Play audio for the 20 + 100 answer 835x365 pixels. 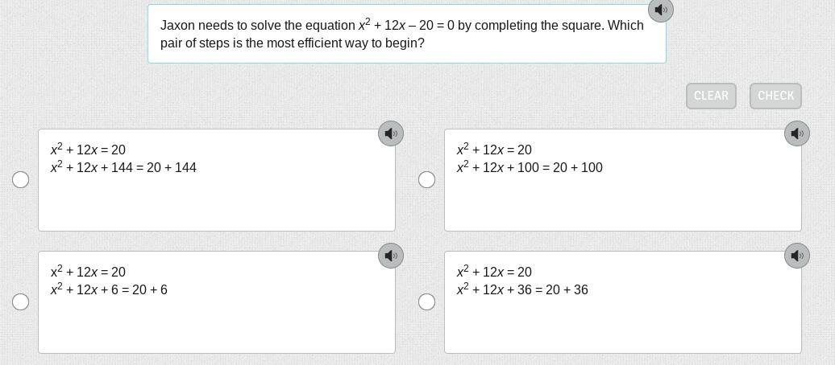(797, 133)
